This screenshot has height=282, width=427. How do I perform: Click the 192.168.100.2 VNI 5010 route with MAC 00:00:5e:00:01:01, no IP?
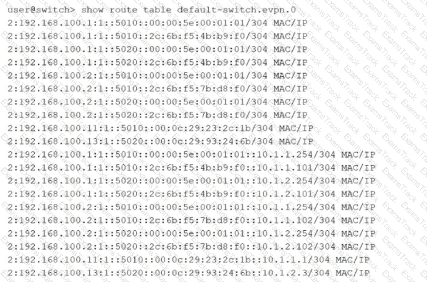[158, 75]
